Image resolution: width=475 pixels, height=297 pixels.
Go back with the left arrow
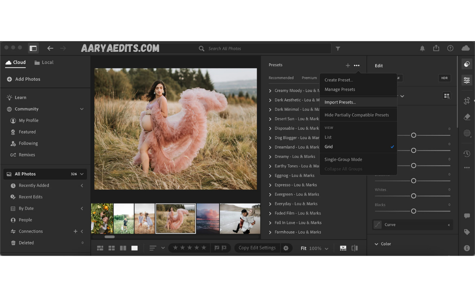[x=50, y=48]
